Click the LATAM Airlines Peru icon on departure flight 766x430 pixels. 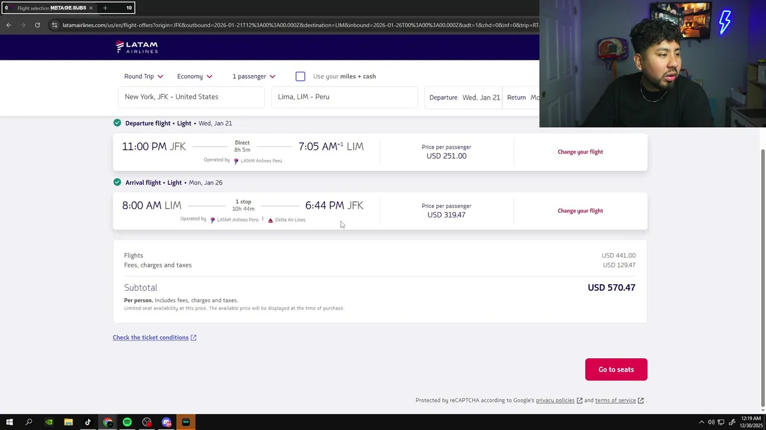point(236,161)
